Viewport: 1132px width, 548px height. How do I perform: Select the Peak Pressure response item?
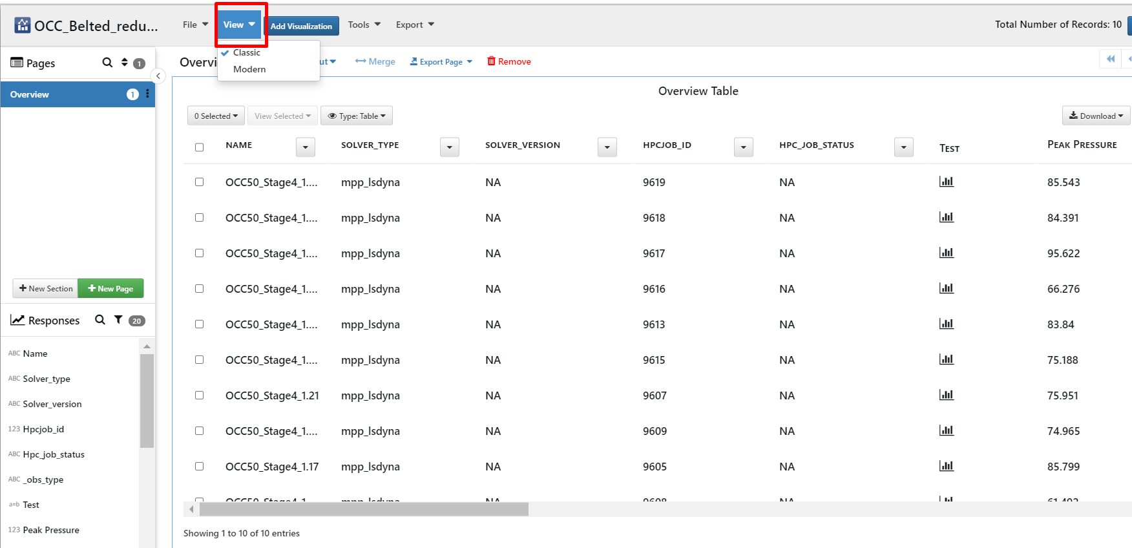coord(51,530)
